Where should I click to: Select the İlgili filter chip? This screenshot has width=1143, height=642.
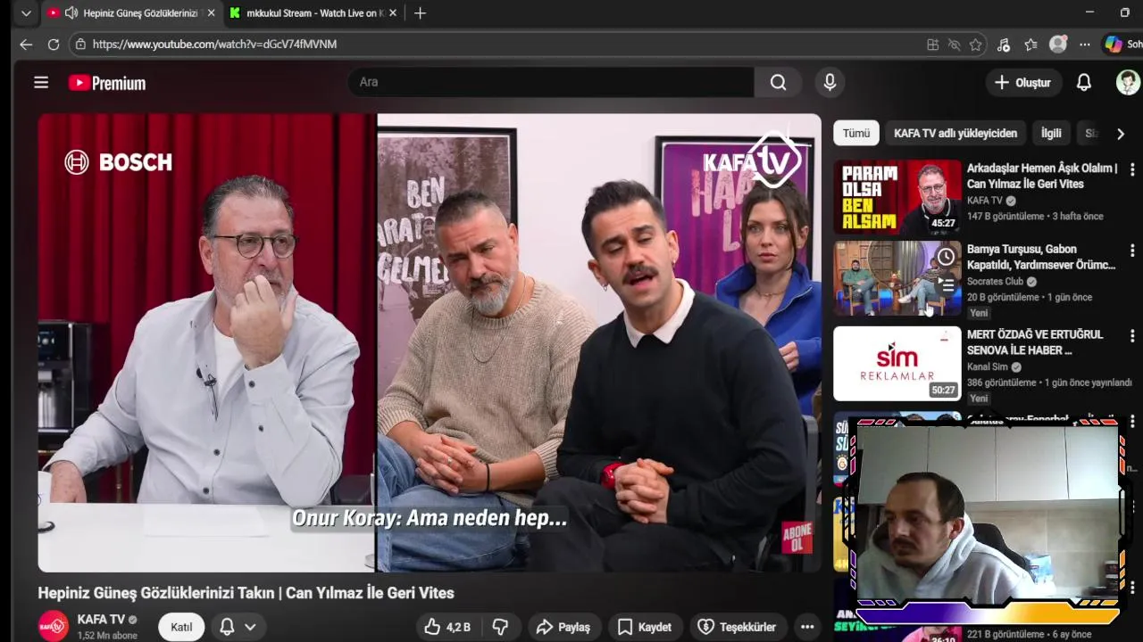click(x=1051, y=133)
